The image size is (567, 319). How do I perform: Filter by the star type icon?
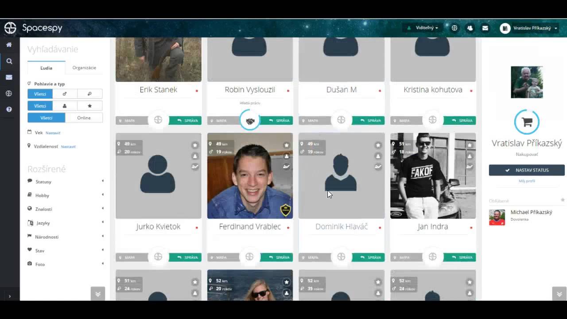[89, 106]
